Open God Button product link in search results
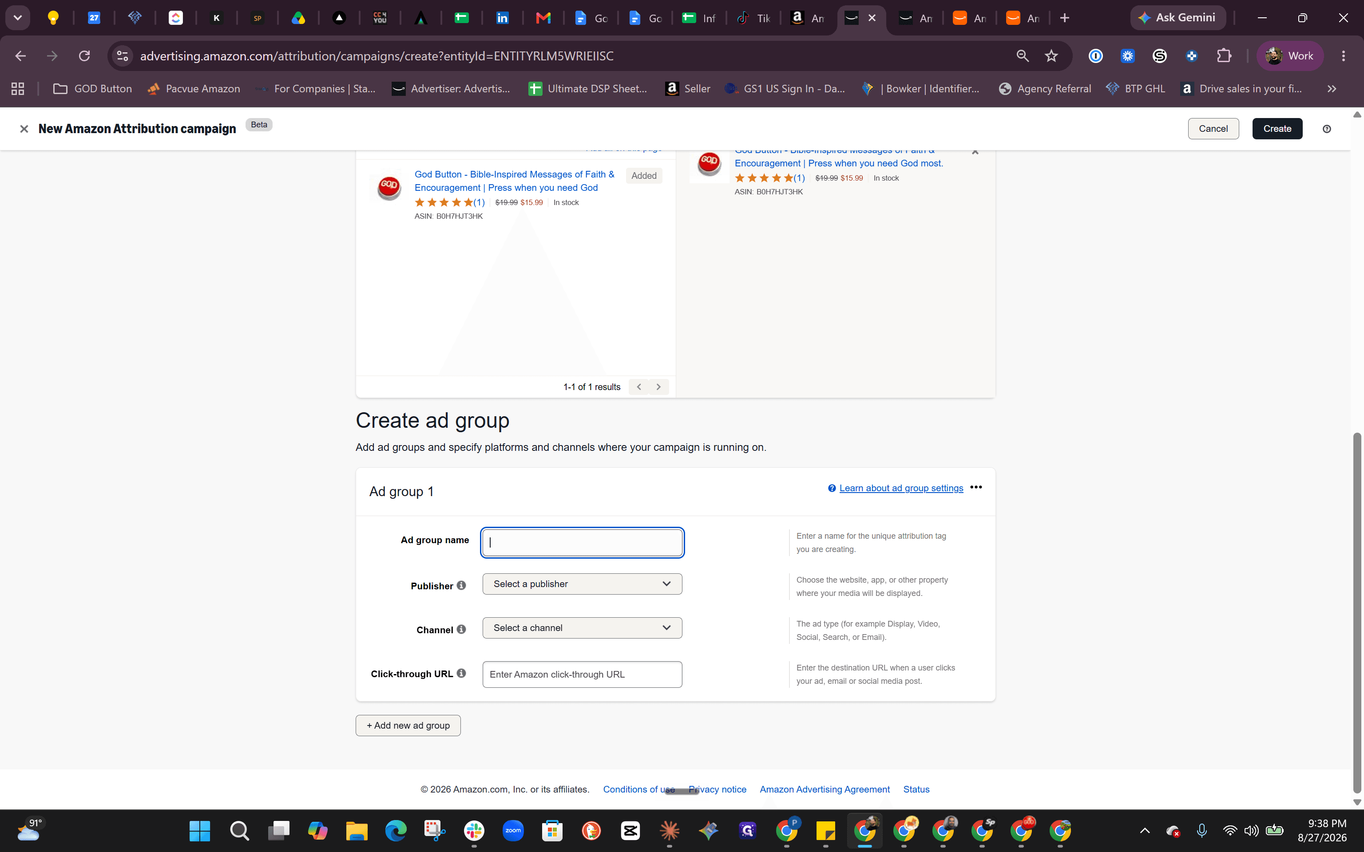This screenshot has width=1364, height=852. [514, 181]
